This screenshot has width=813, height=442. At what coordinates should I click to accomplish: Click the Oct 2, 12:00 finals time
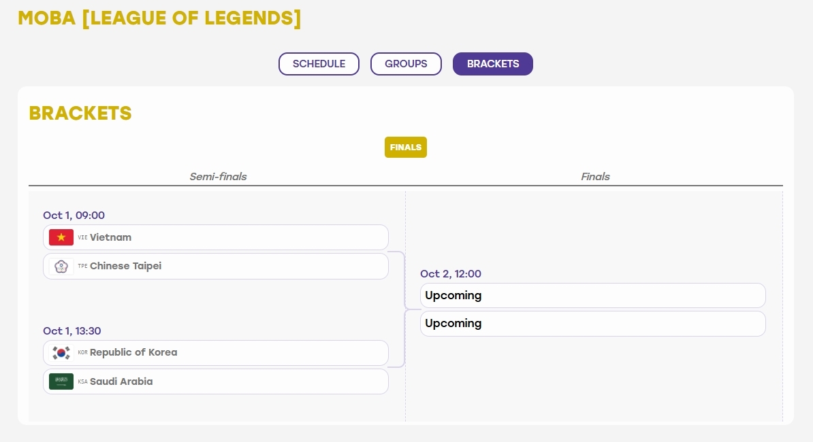(451, 274)
